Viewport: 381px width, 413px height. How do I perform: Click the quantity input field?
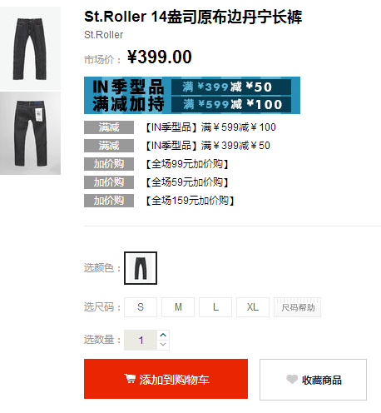click(141, 340)
